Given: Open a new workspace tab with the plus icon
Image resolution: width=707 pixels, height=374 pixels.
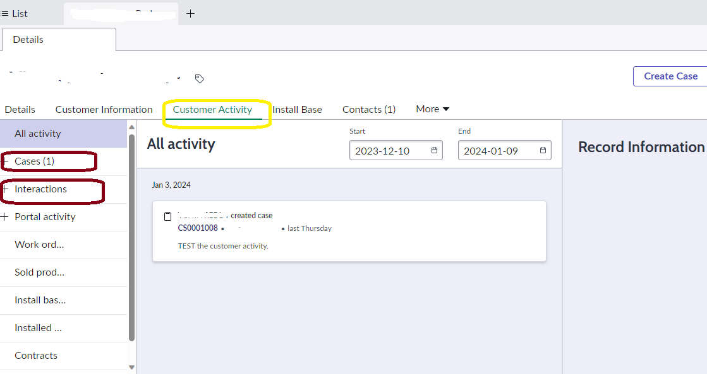Looking at the screenshot, I should pos(190,13).
